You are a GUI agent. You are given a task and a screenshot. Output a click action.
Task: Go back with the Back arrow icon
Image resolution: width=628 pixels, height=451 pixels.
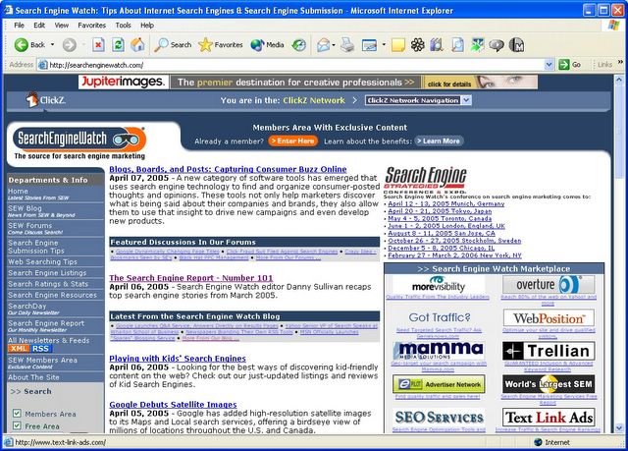22,45
